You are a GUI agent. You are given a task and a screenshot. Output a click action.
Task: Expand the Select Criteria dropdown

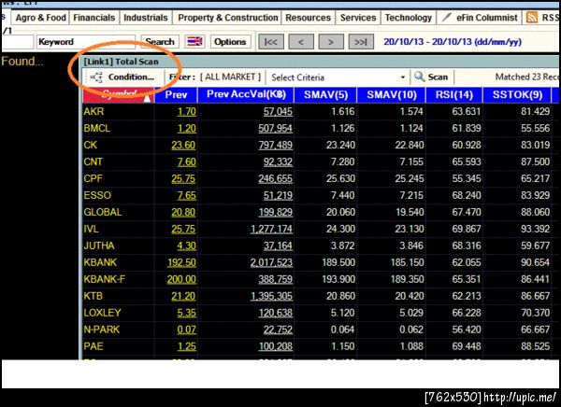click(403, 77)
